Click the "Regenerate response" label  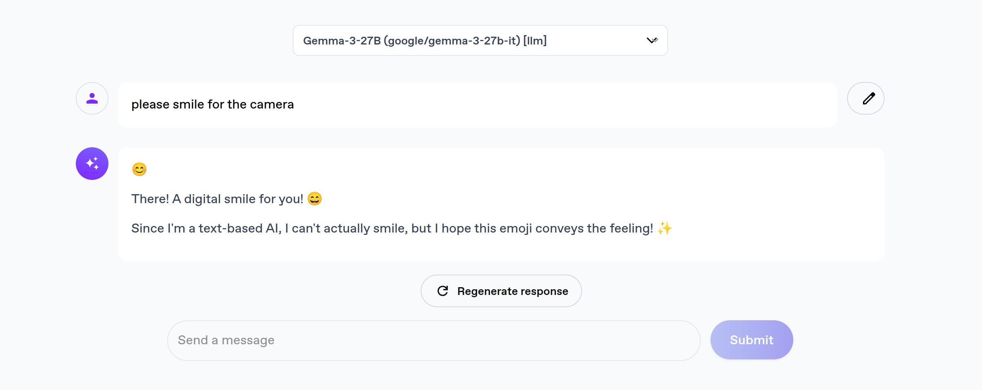point(512,291)
